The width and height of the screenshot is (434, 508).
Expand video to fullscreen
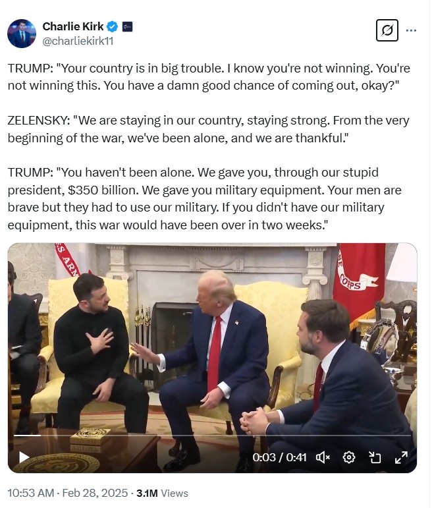coord(401,457)
